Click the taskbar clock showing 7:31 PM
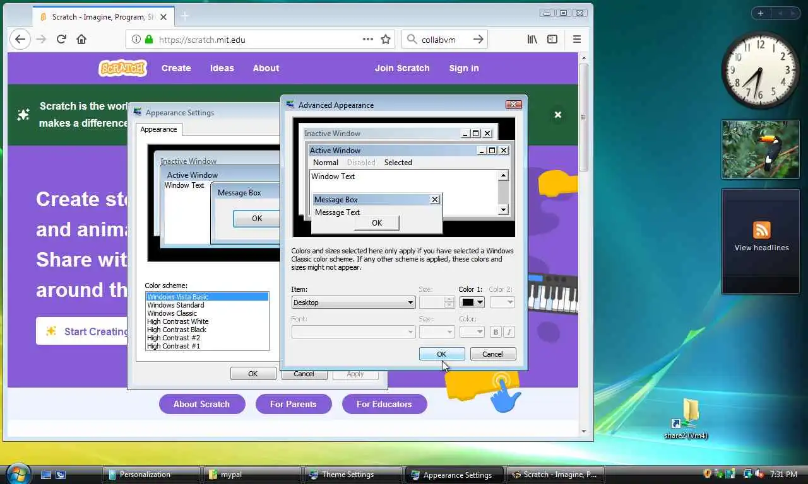The image size is (808, 484). click(784, 475)
